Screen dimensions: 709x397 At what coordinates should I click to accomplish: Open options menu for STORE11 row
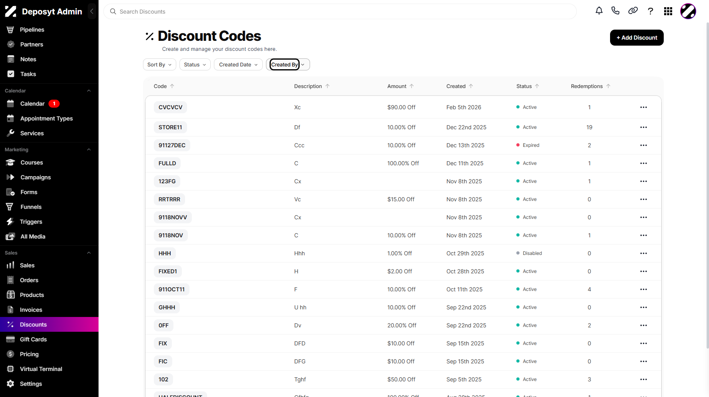tap(643, 127)
